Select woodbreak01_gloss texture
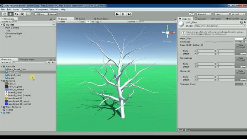247x139 pixels. [x=19, y=101]
